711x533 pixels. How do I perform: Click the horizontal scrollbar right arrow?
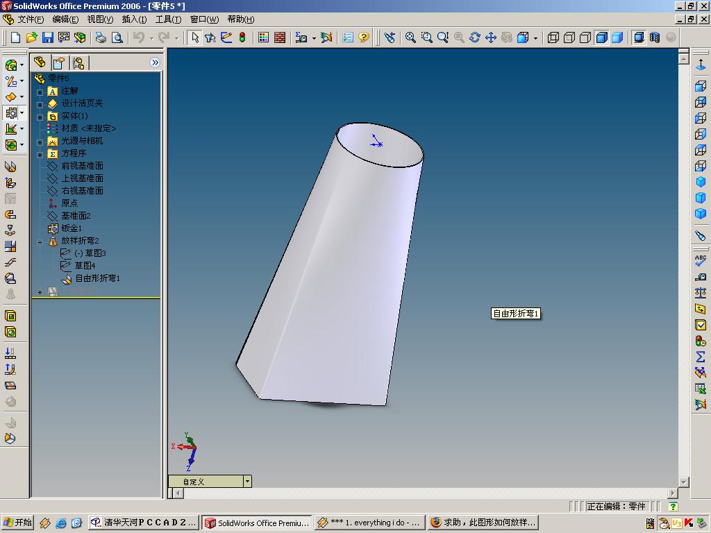pyautogui.click(x=673, y=493)
